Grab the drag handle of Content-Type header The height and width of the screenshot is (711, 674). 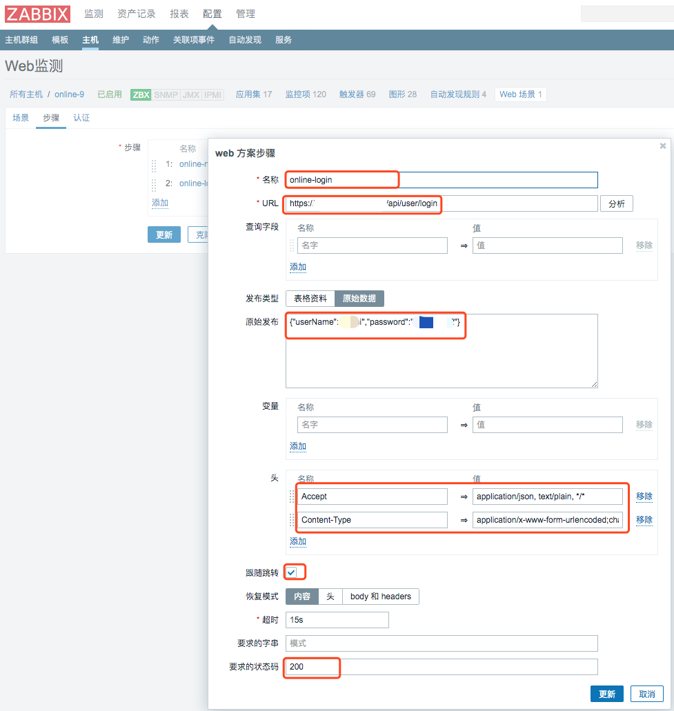pyautogui.click(x=292, y=520)
